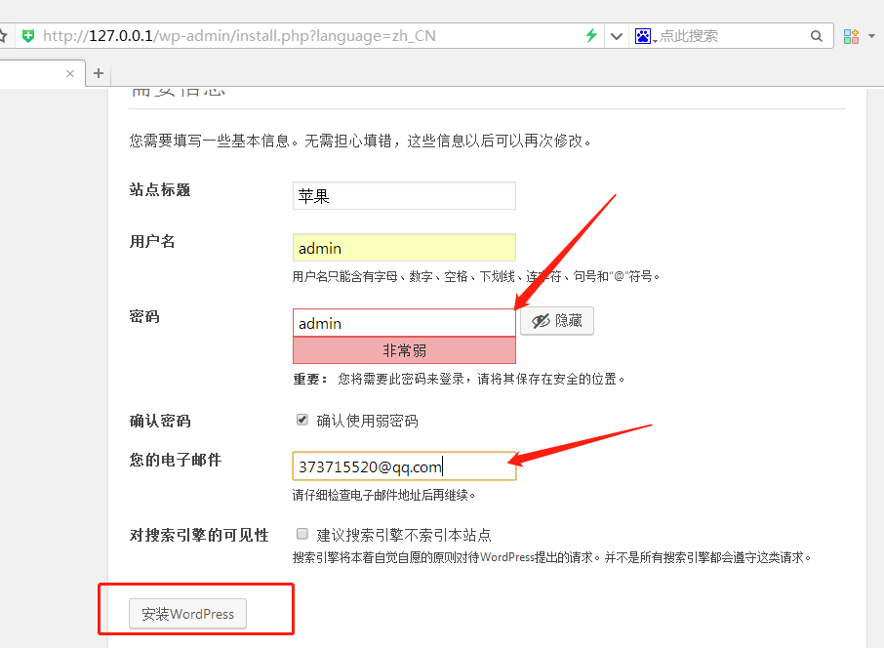Click the 非常弱 password strength indicator
The image size is (884, 648).
point(404,350)
